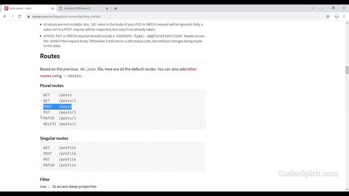
Task: Close the json-server npm tab
Action: pyautogui.click(x=52, y=9)
